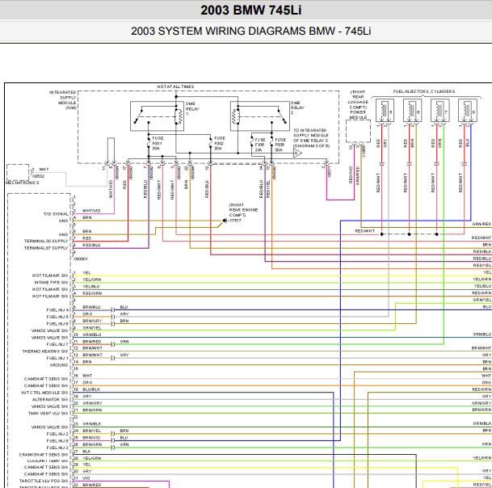Click the "THERMO HEATING SIG" pin label
Image resolution: width=492 pixels, height=488 pixels.
(45, 351)
